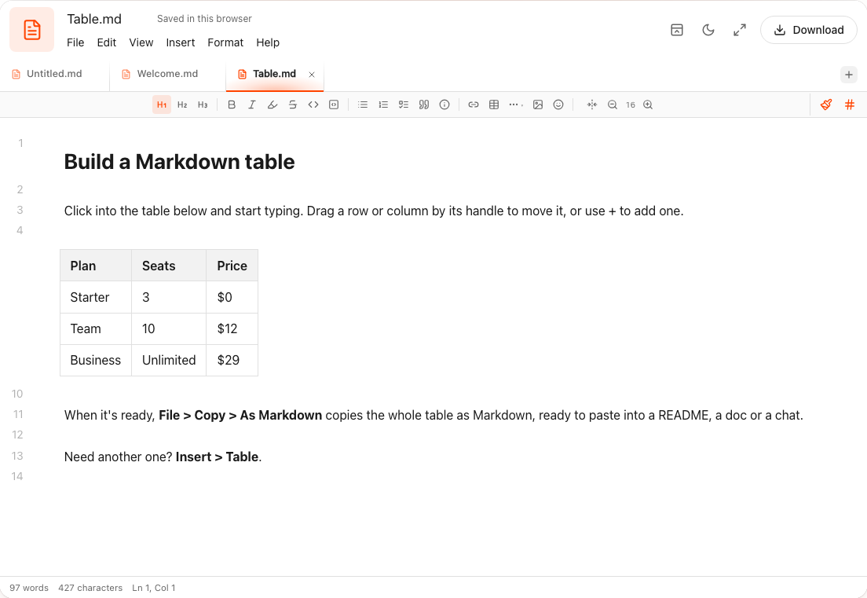Viewport: 867px width, 598px height.
Task: Insert an image
Action: pos(538,105)
